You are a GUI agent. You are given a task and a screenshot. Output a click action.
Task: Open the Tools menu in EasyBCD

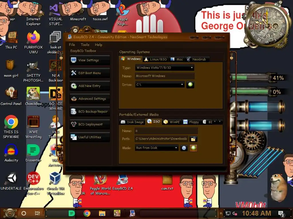pos(85,45)
